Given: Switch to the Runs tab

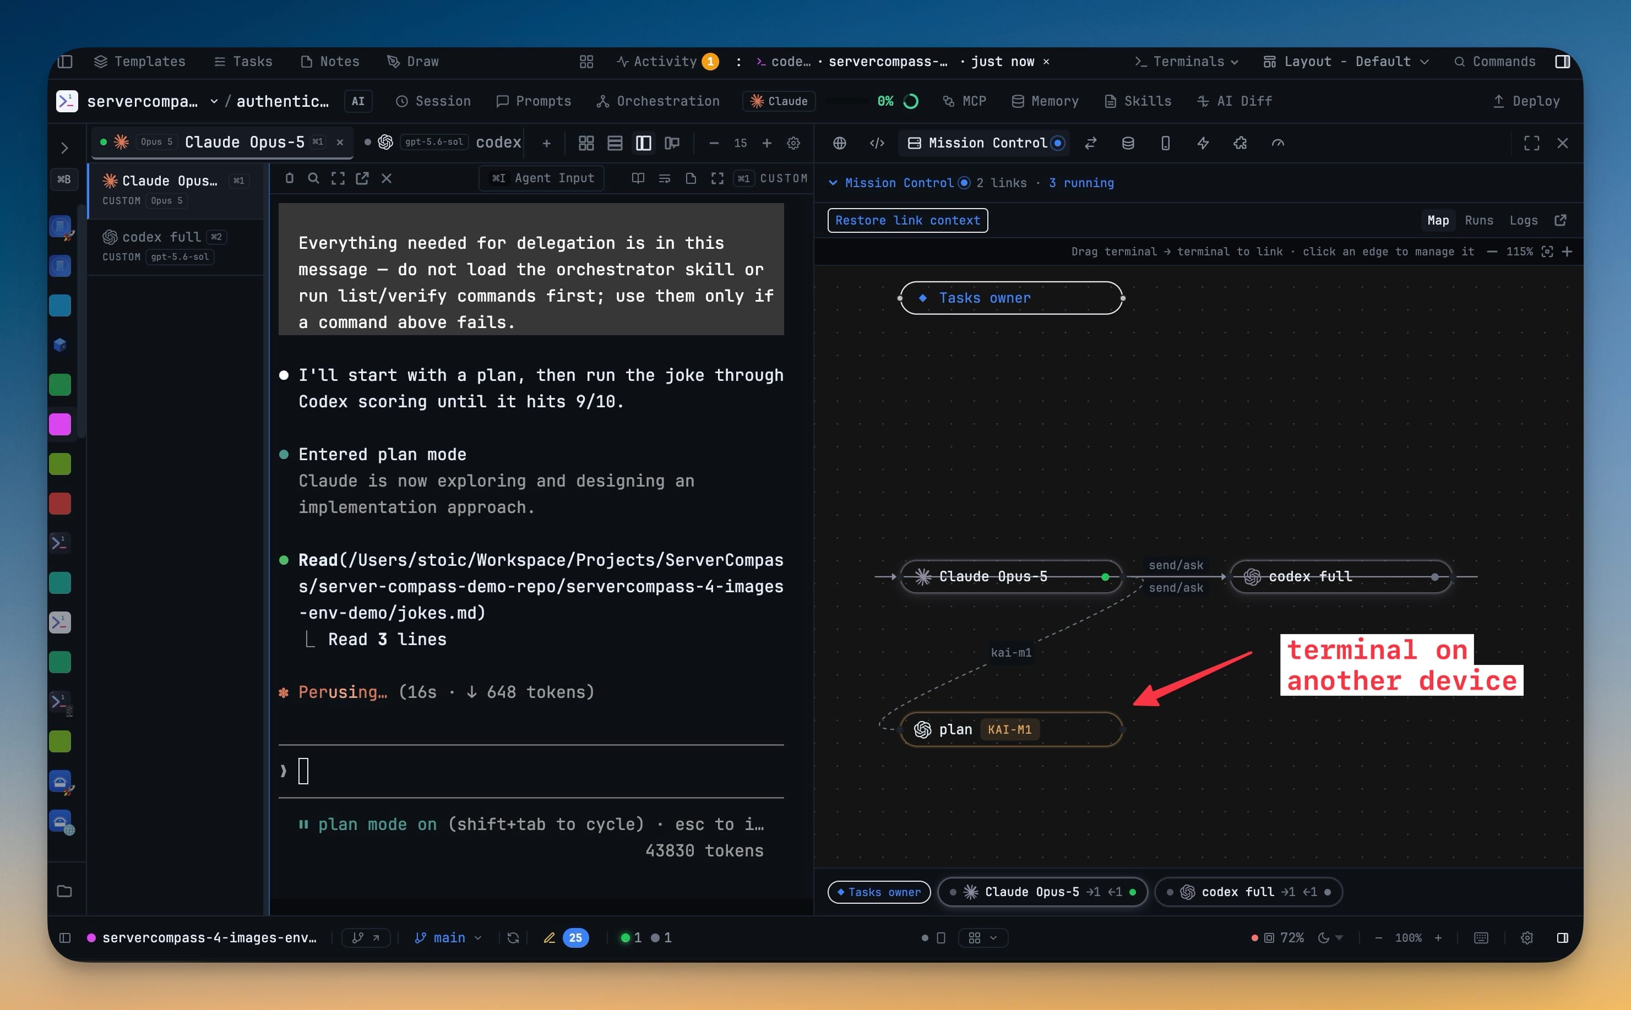Looking at the screenshot, I should pyautogui.click(x=1478, y=220).
